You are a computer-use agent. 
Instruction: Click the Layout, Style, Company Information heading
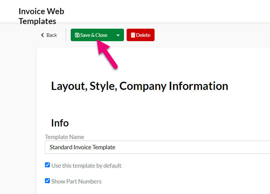tap(140, 86)
